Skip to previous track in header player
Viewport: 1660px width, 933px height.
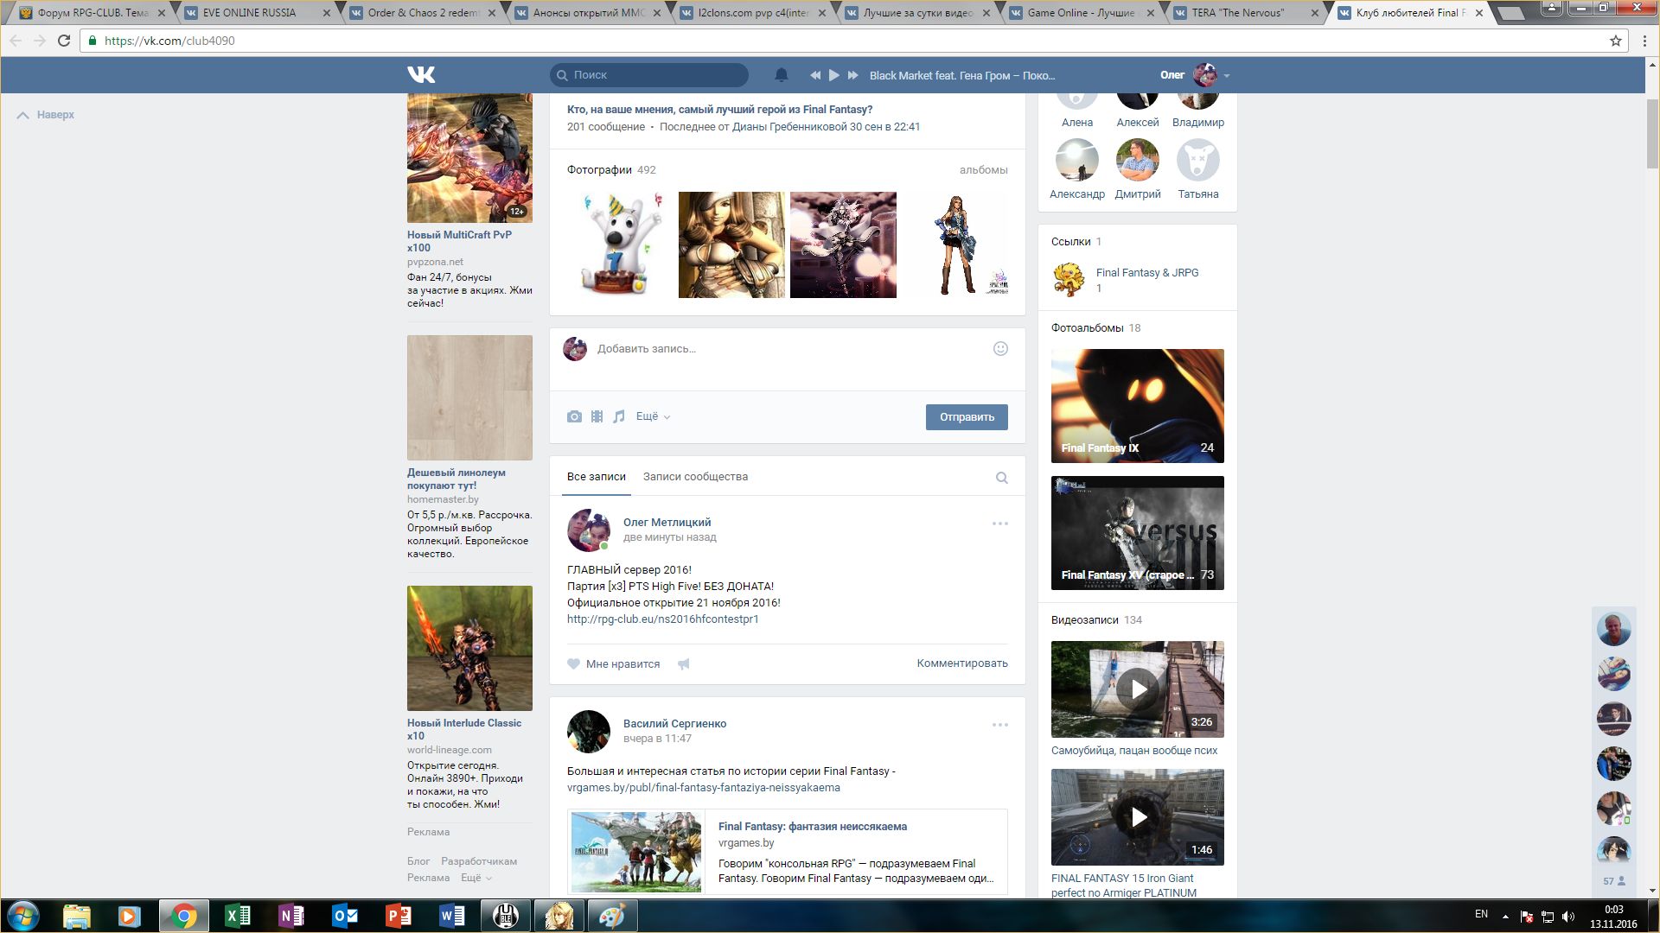pyautogui.click(x=814, y=75)
